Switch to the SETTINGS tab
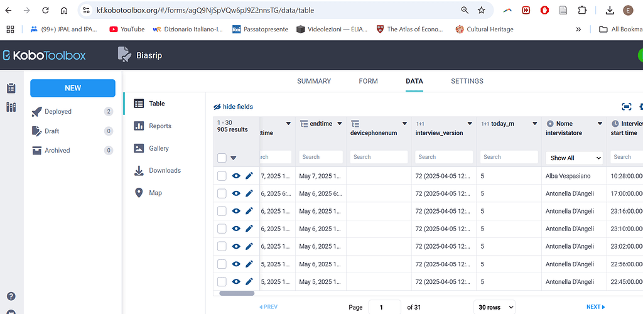Screen dimensions: 643x314 (467, 81)
